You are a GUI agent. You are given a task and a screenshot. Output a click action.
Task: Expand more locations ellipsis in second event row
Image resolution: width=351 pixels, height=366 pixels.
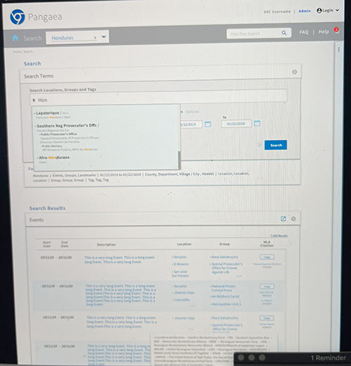192,306
